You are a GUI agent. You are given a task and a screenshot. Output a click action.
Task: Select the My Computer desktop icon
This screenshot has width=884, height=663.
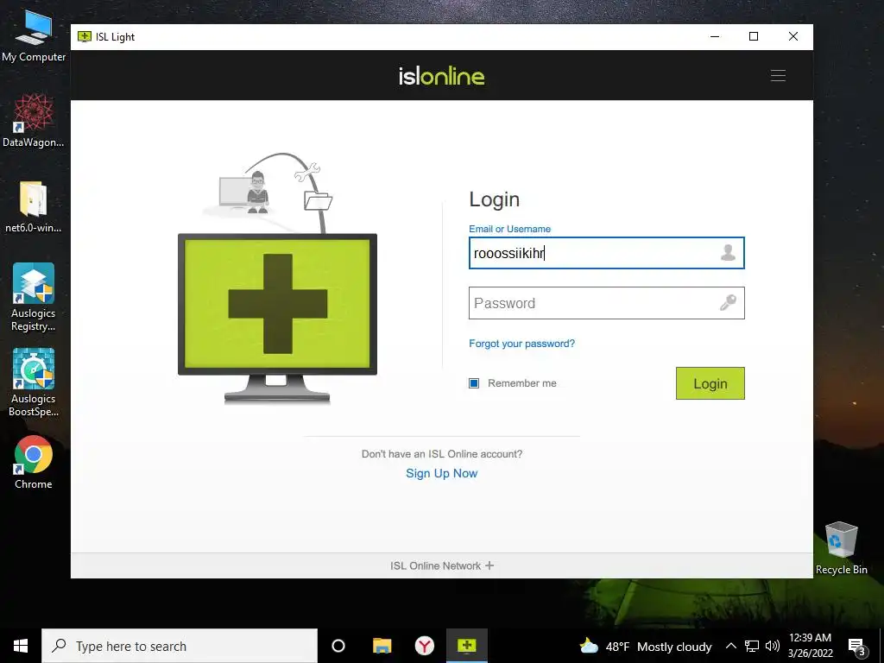(34, 36)
